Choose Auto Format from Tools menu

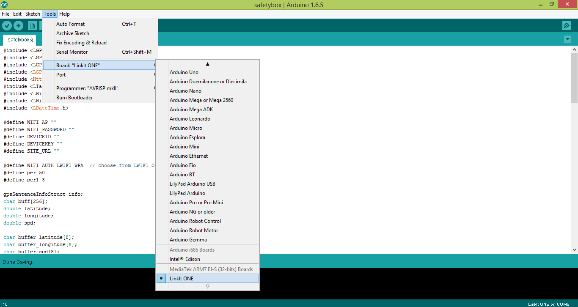(x=100, y=24)
